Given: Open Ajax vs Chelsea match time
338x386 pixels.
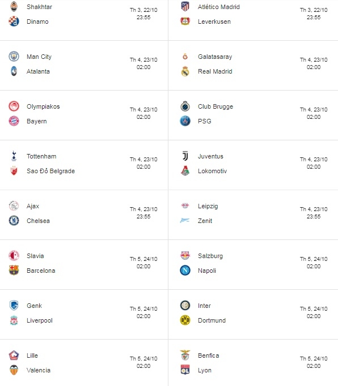Looking at the screenshot, I should pos(143,213).
